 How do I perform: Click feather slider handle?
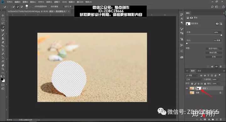[187, 43]
